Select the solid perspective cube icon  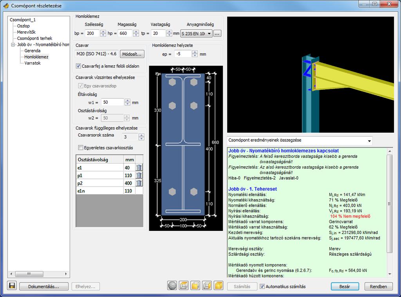(x=219, y=286)
